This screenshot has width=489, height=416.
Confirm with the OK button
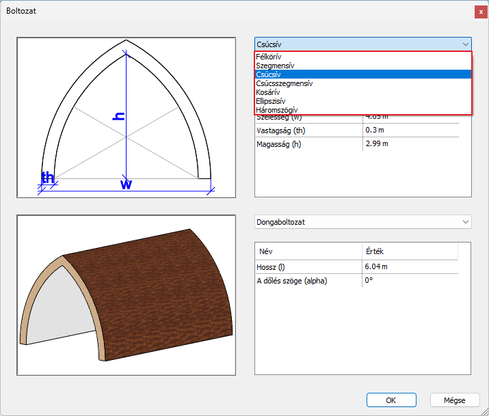pos(391,400)
